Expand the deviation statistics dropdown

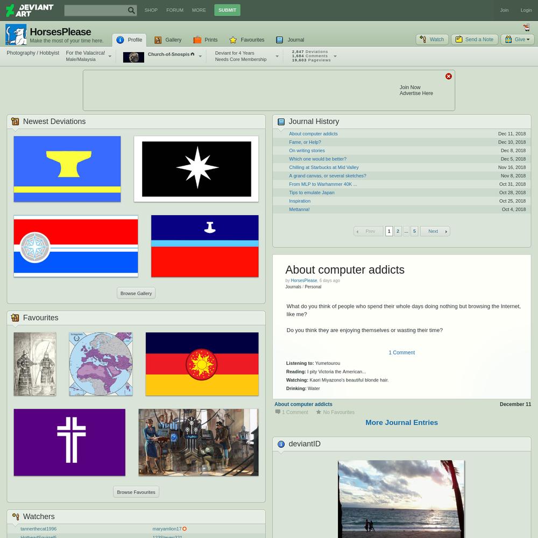tap(335, 56)
